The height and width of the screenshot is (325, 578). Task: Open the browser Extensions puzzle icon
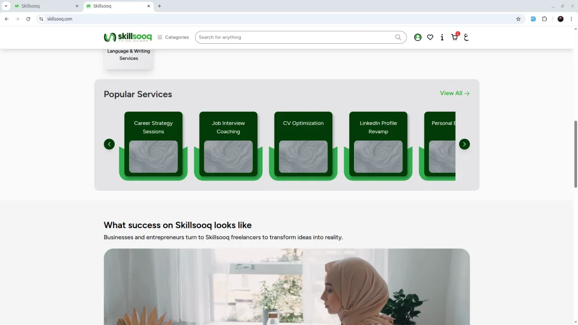point(544,19)
